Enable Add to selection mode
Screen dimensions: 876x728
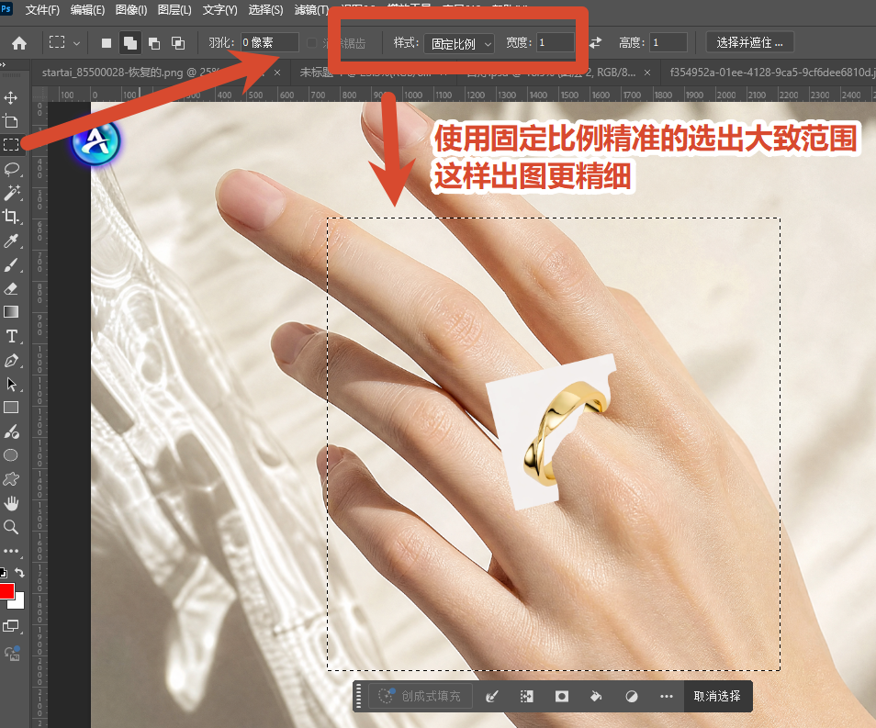click(130, 42)
